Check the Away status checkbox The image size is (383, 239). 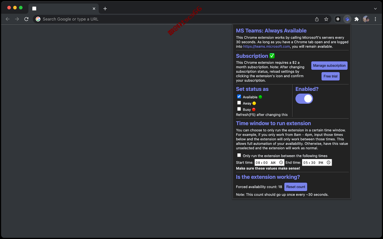coord(239,103)
